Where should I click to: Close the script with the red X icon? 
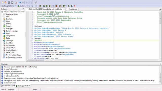[x=16, y=3]
